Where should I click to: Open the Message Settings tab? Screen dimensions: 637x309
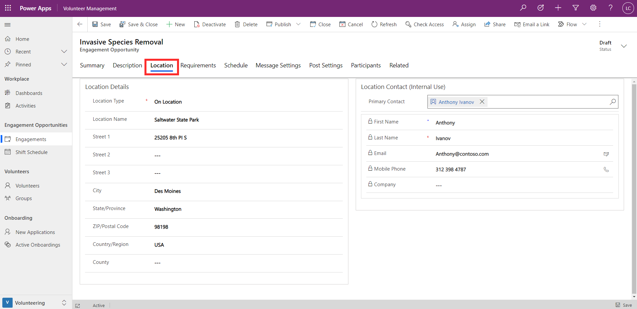(278, 65)
